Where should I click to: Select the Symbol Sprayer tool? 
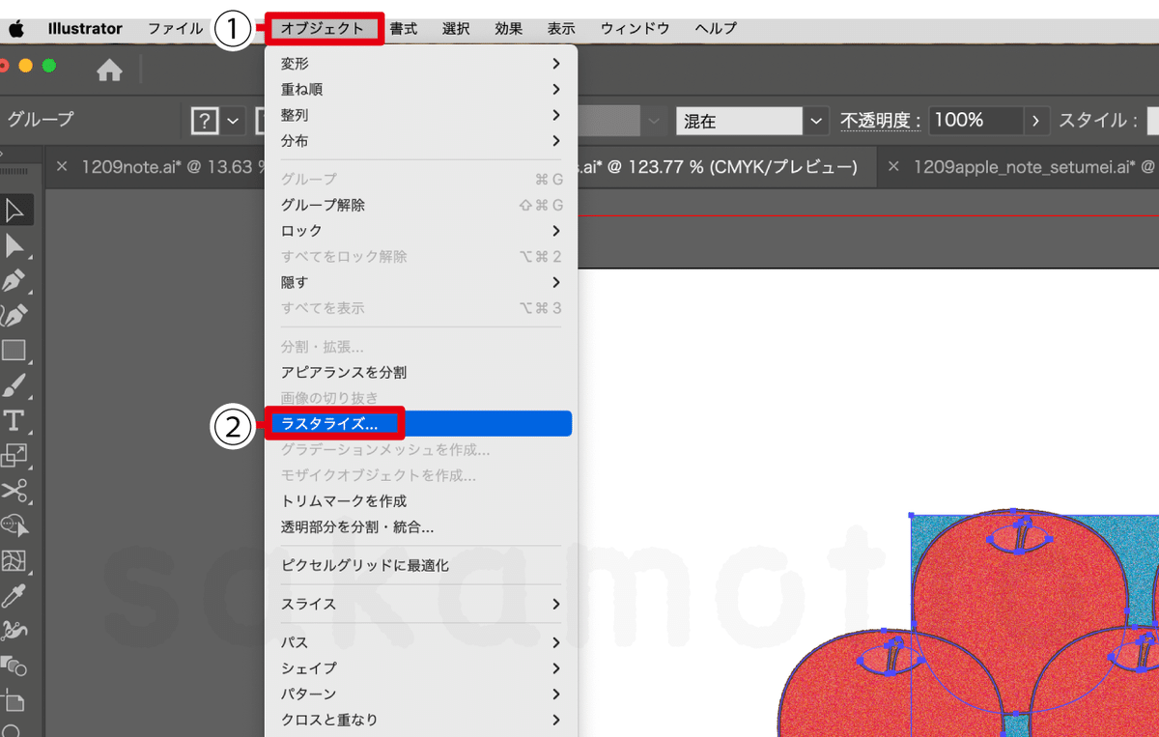tap(14, 631)
